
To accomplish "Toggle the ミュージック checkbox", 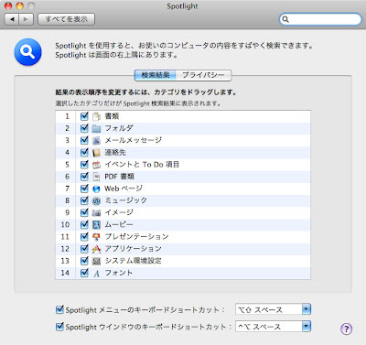I will click(x=84, y=200).
